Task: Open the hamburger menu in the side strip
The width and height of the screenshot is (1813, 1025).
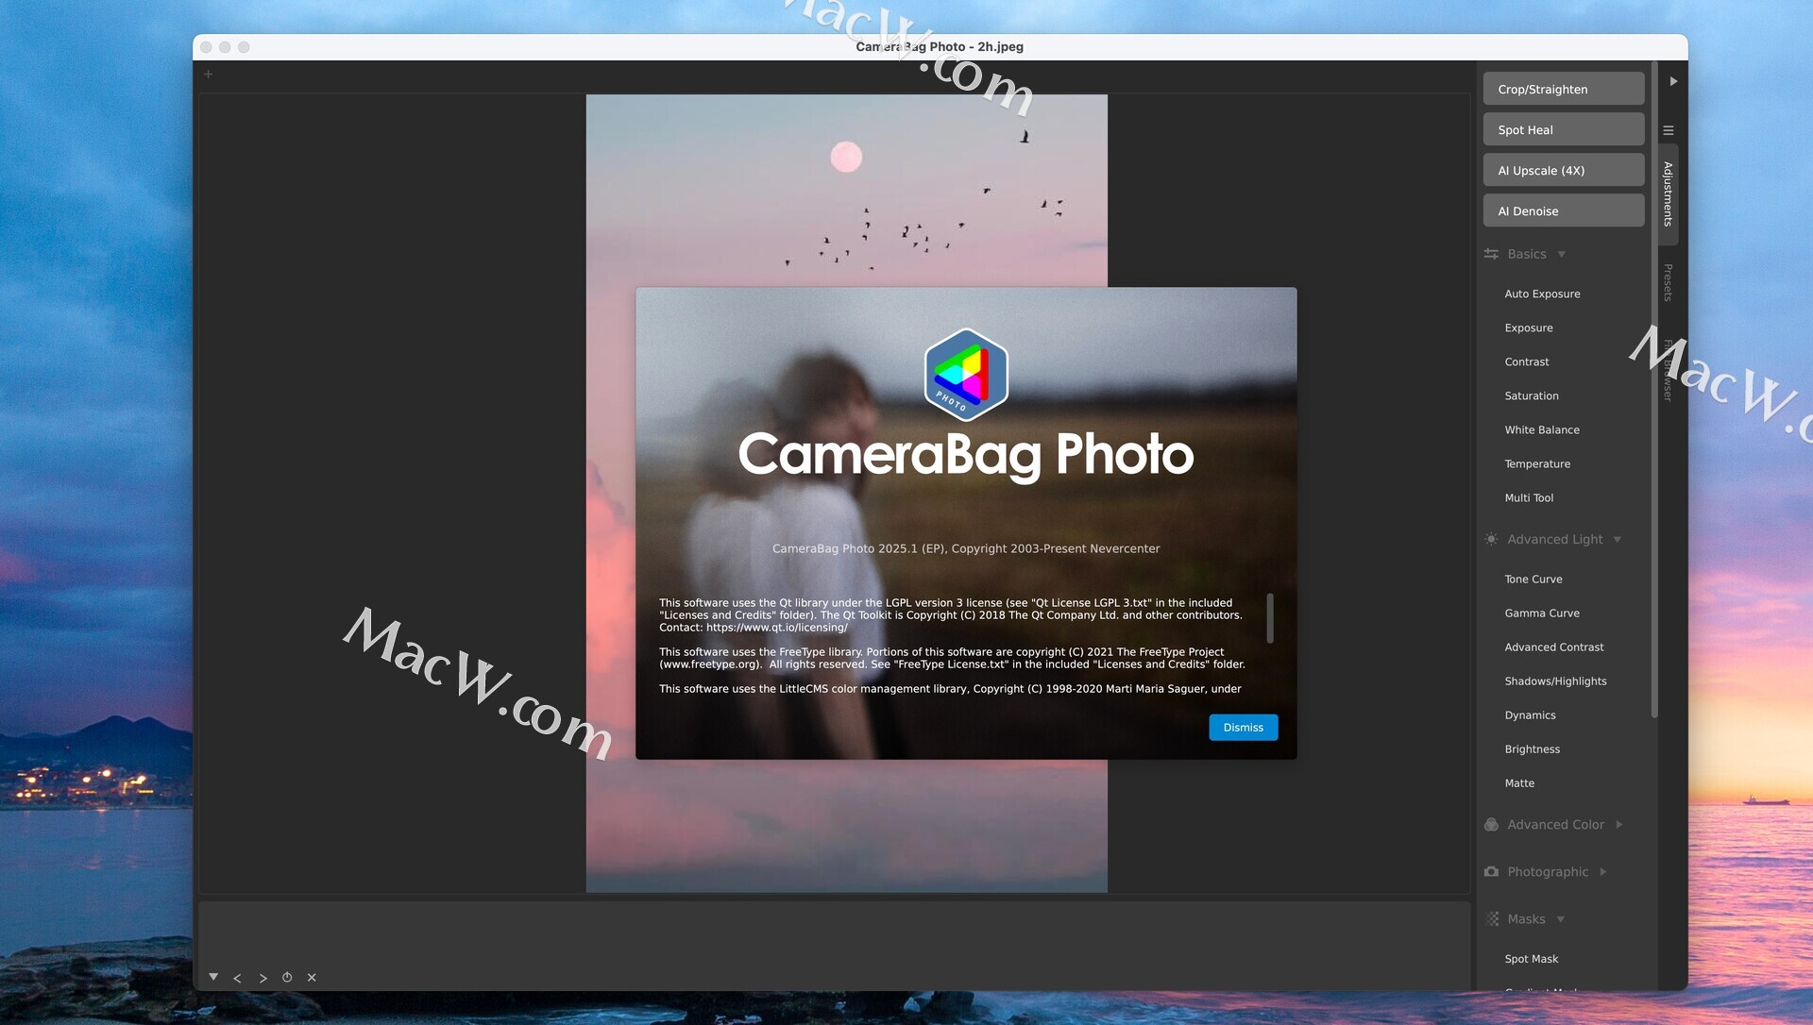Action: [1669, 130]
